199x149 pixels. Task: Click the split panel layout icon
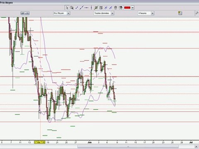pyautogui.click(x=101, y=8)
